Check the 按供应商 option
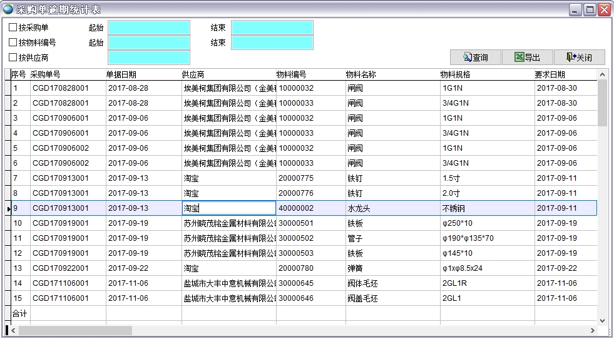 (x=13, y=58)
